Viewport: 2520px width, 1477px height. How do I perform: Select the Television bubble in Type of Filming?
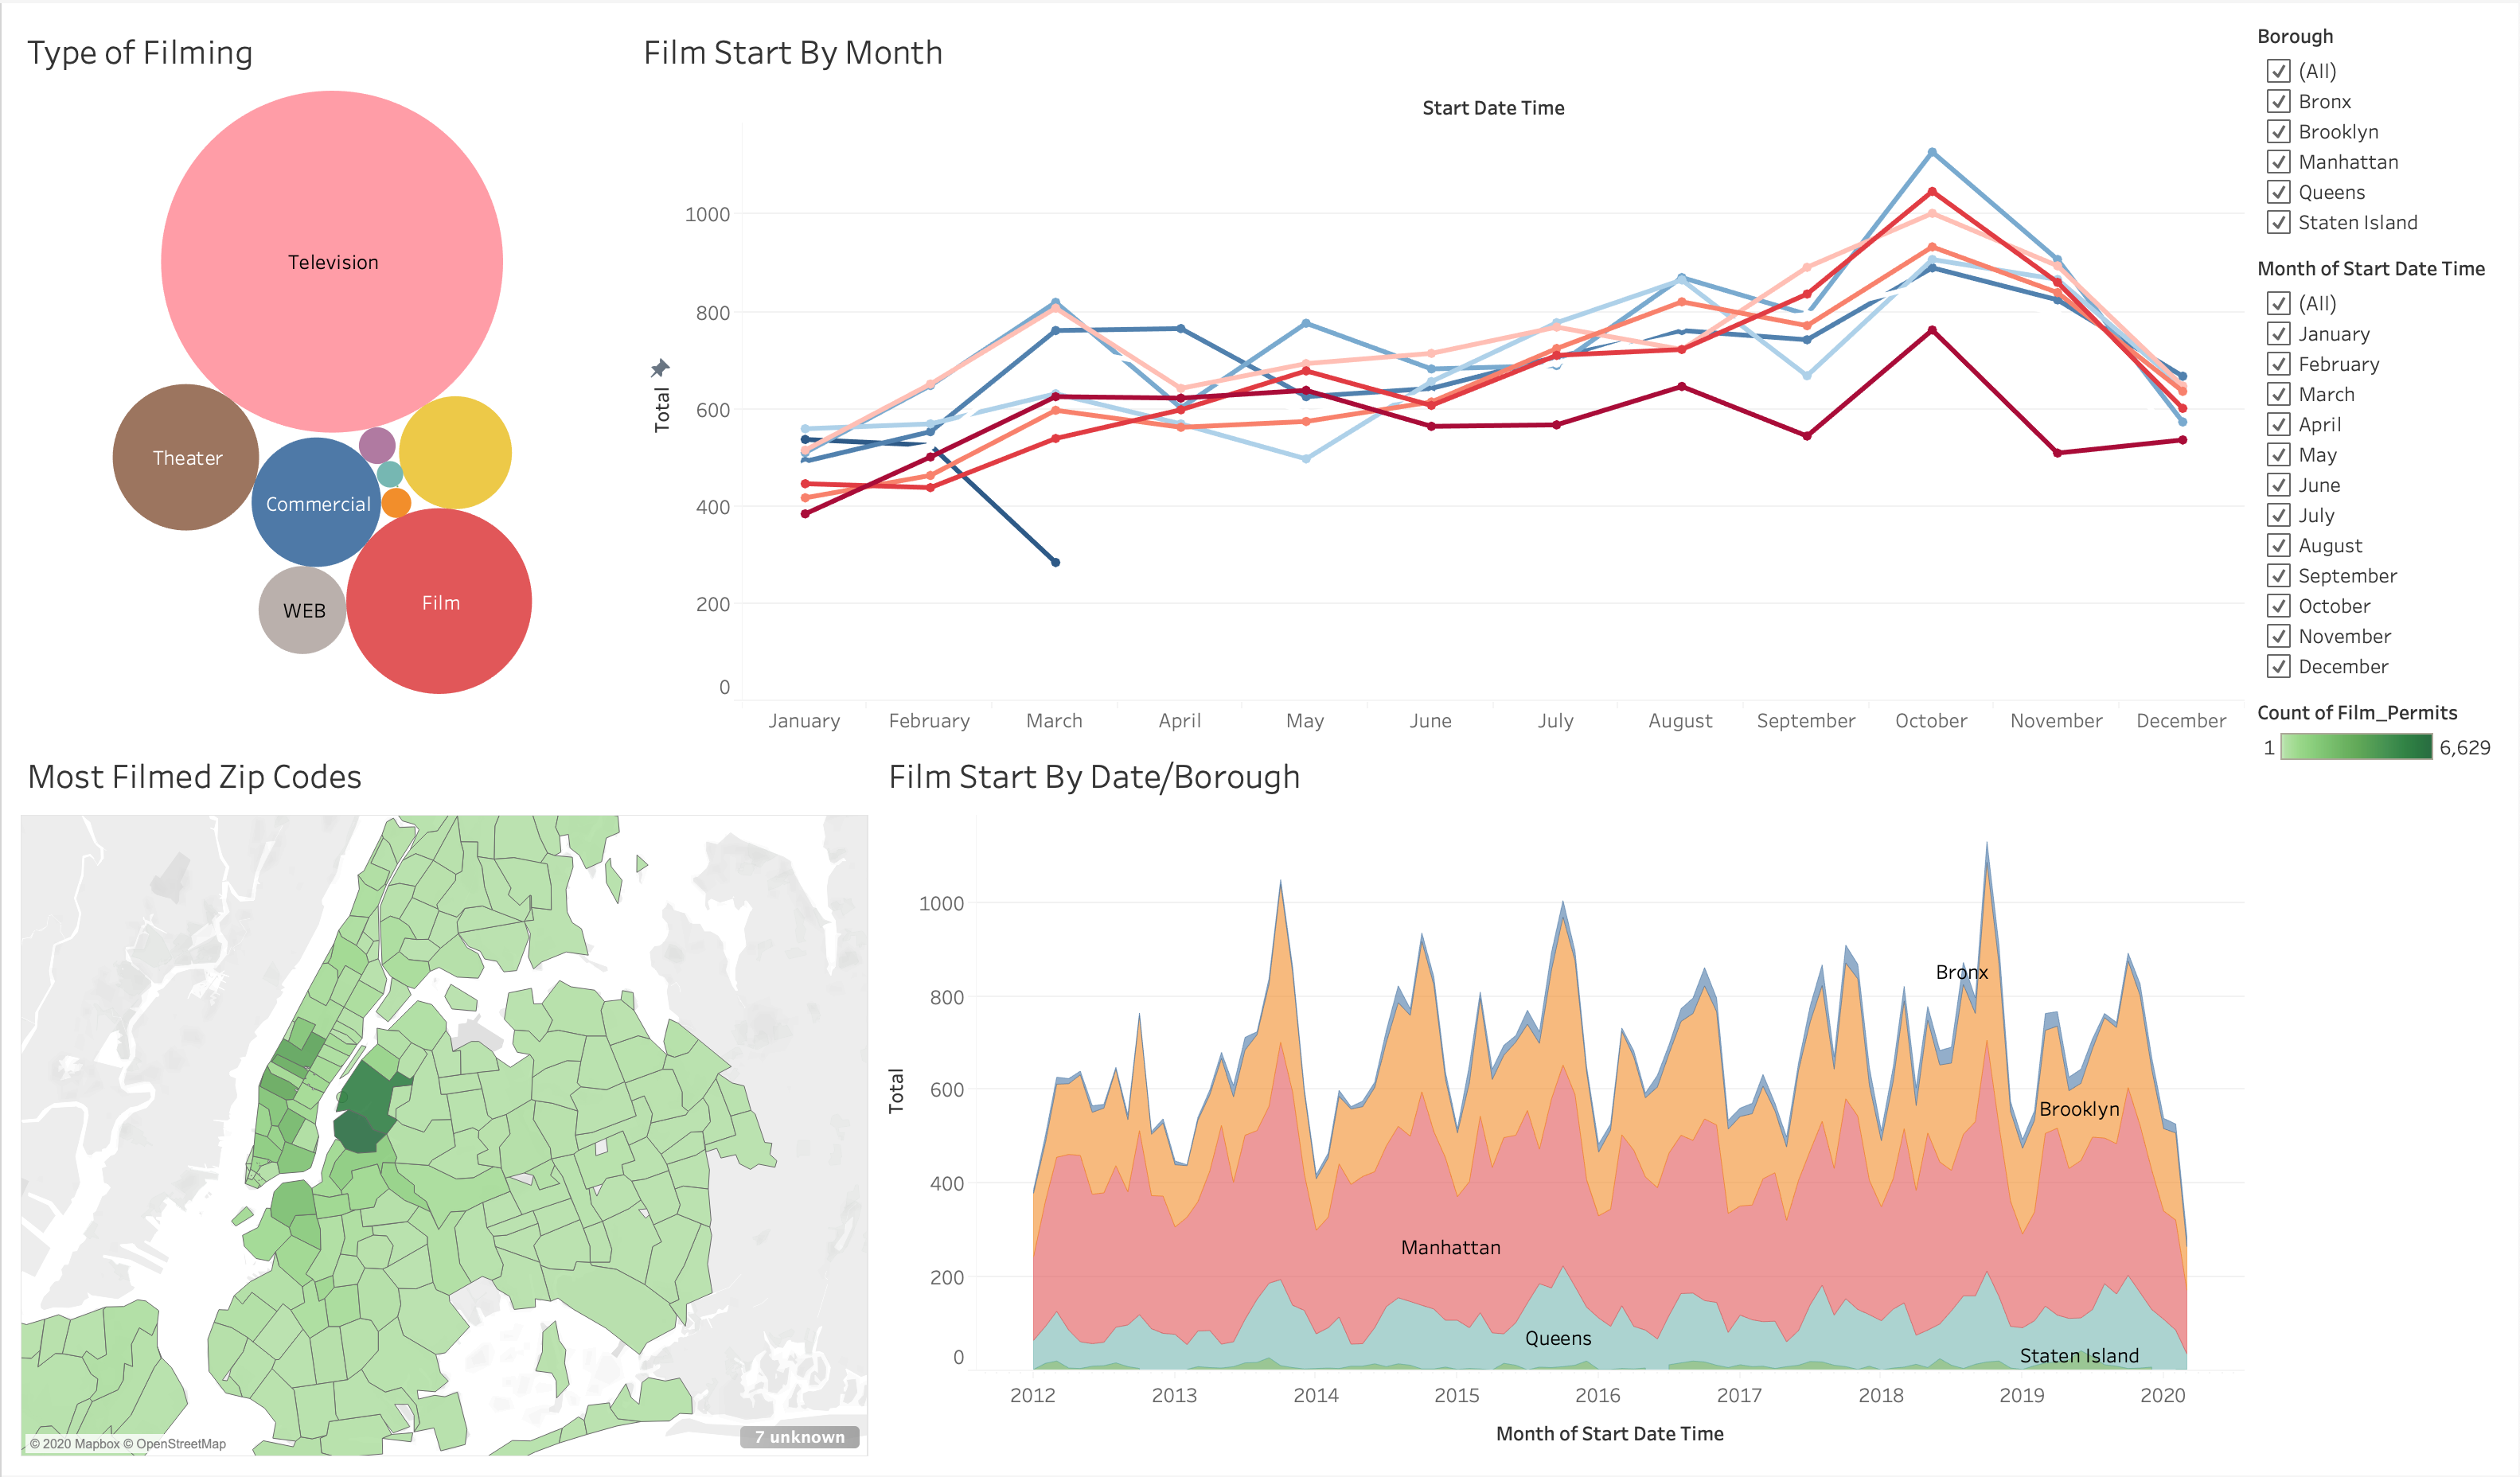click(x=332, y=261)
